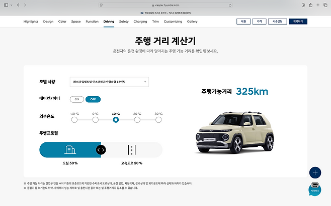Switch to the Charging tab
The image size is (331, 206).
click(x=140, y=22)
